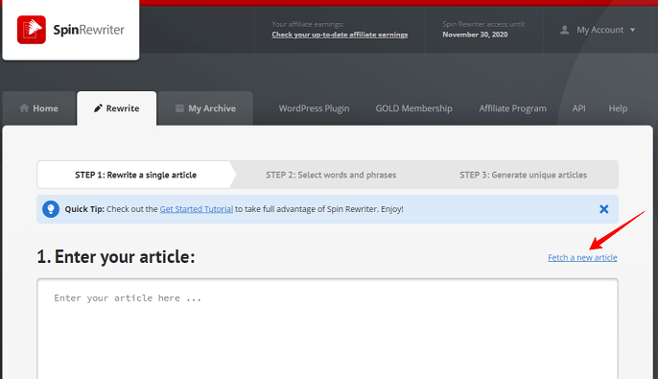Image resolution: width=658 pixels, height=379 pixels.
Task: Switch to the Rewrite tab
Action: [117, 108]
